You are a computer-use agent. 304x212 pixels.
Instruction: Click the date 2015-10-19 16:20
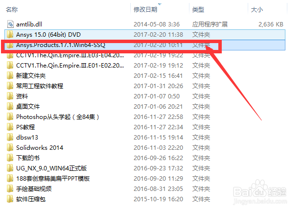pyautogui.click(x=158, y=199)
